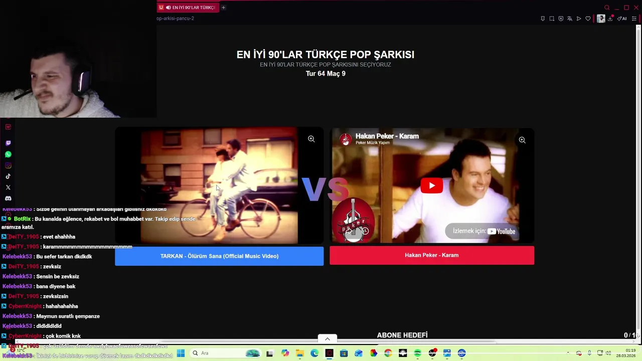This screenshot has height=361, width=642.
Task: Click the player arrow icon in the address bar
Action: click(x=579, y=19)
